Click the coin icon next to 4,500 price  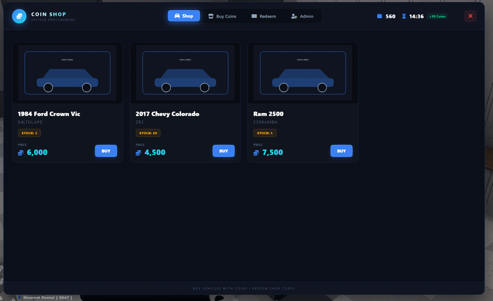tap(139, 153)
